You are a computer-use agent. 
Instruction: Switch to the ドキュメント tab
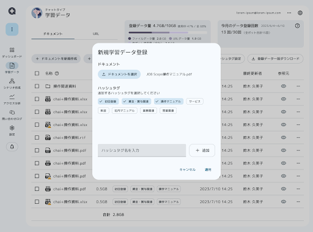point(53,34)
